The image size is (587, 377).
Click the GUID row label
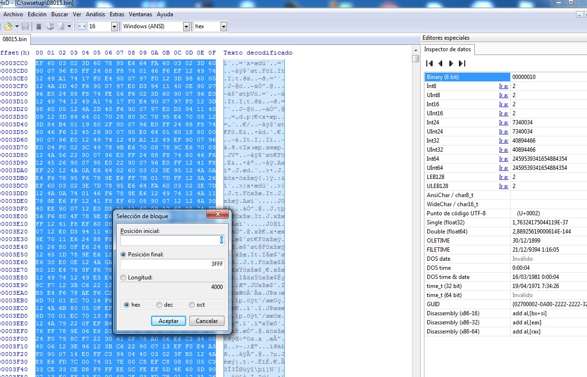(x=433, y=304)
